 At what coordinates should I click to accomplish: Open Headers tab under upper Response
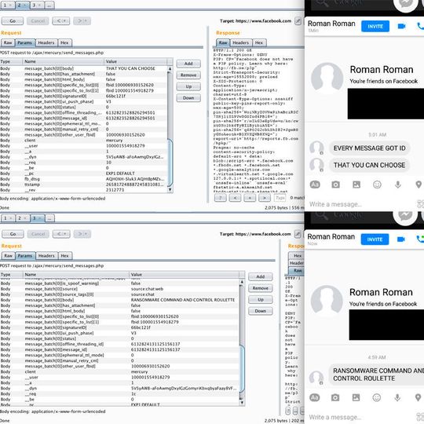(241, 42)
